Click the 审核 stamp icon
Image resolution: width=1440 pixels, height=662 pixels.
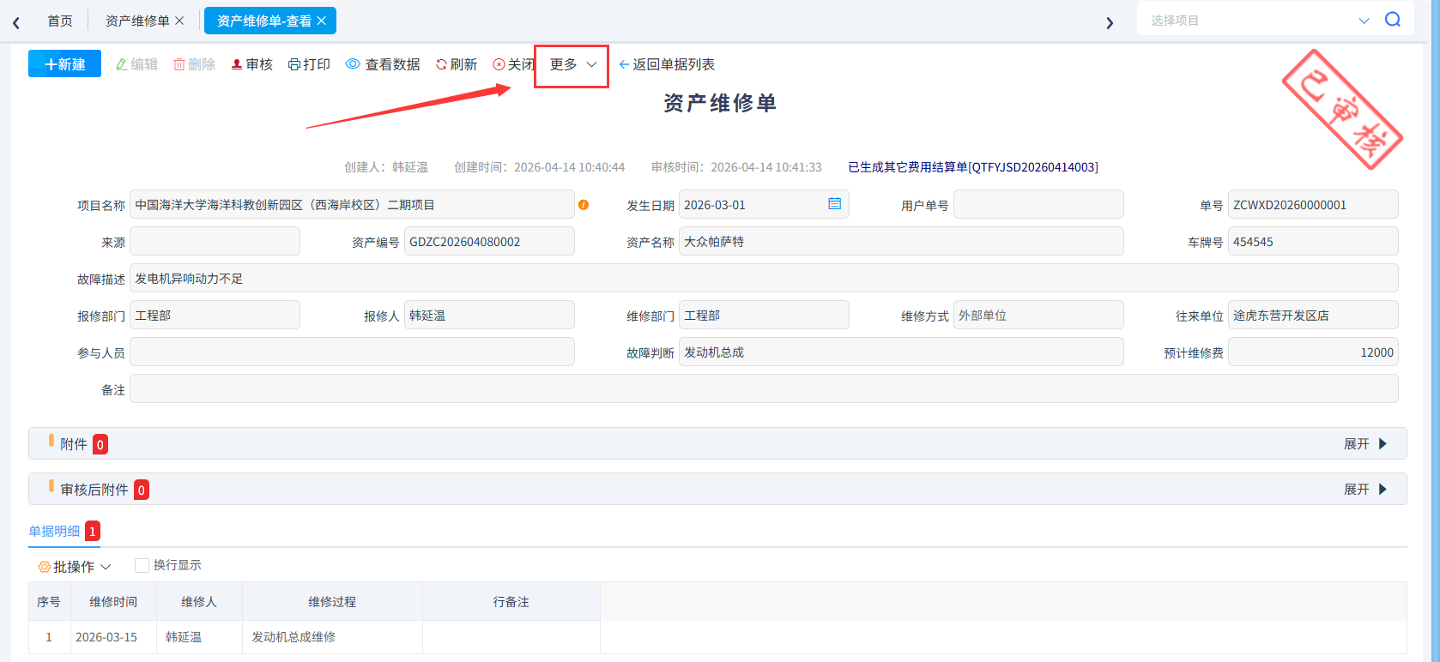237,64
